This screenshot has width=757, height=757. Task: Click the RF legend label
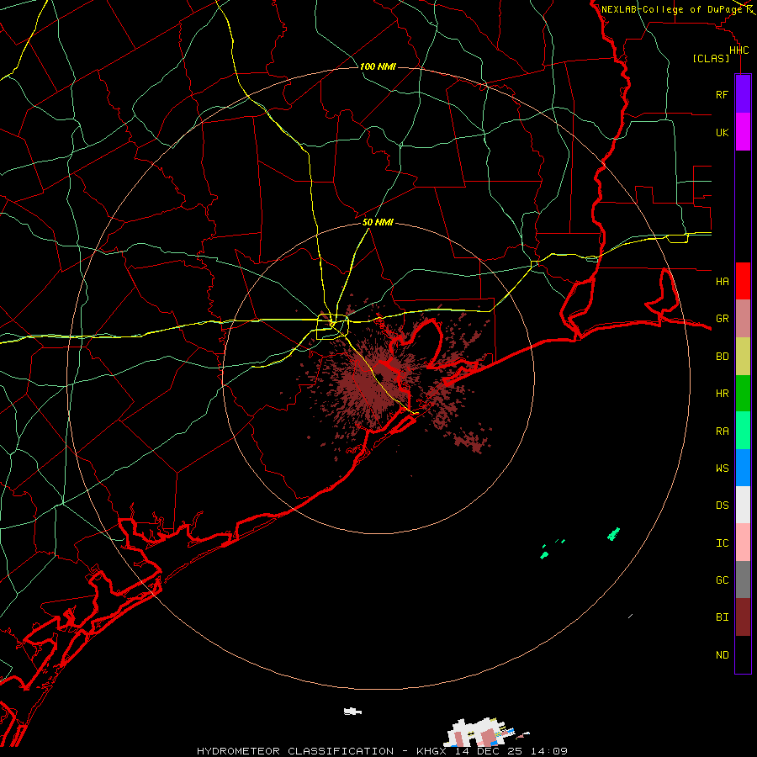[722, 95]
